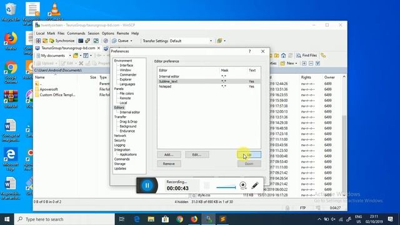Screen dimensions: 400x225
Task: Select the Sublime_text row in editor list
Action: 209,81
